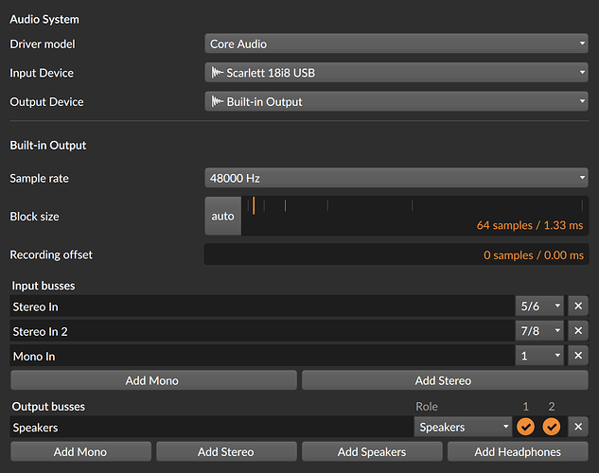Remove the Mono In input bus

click(578, 356)
